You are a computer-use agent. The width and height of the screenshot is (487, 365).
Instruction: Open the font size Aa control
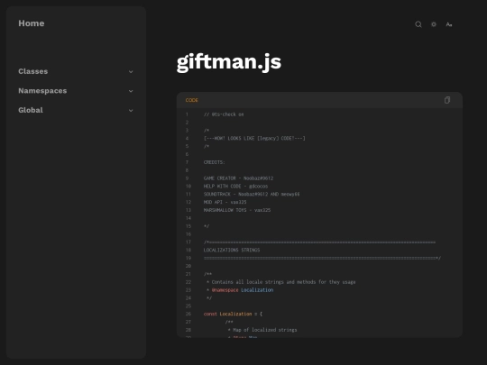449,24
